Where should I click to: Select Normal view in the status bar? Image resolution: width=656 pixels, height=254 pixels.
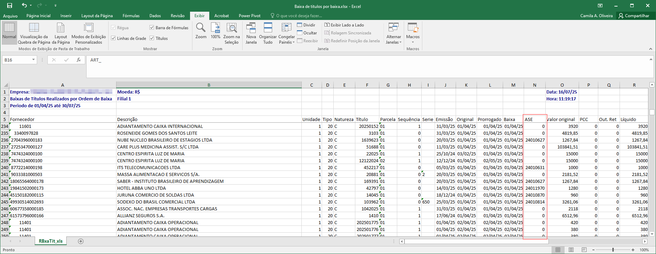coord(558,250)
